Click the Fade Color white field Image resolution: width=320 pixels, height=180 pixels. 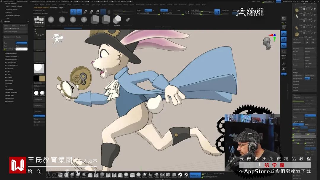click(21, 49)
